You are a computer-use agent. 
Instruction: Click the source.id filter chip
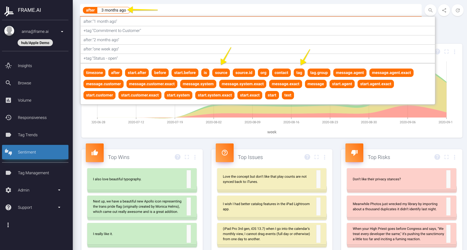click(244, 73)
